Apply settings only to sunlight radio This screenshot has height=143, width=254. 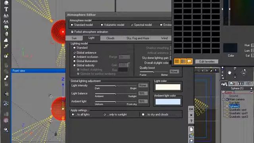[x=105, y=114]
